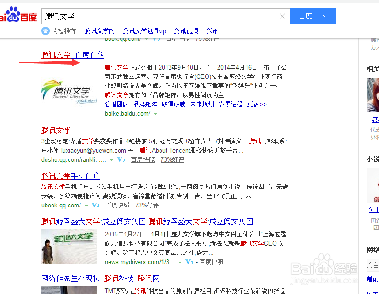This screenshot has width=379, height=294.
Task: Open the 发展进程 sublink
Action: point(230,105)
